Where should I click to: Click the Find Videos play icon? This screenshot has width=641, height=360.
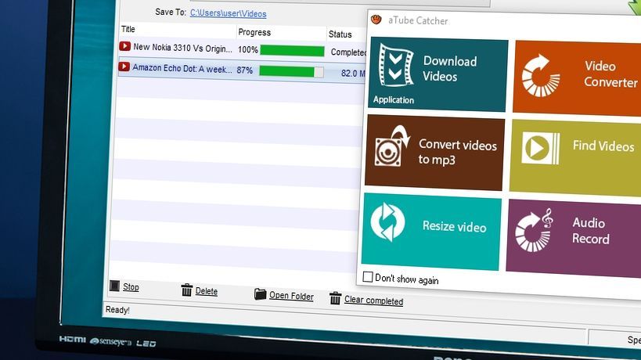pos(541,148)
